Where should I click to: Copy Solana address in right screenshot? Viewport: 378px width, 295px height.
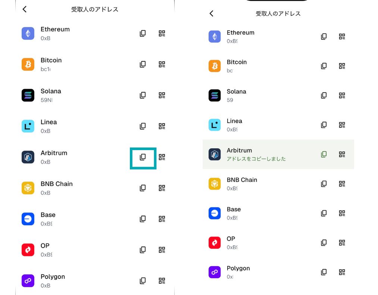click(324, 95)
